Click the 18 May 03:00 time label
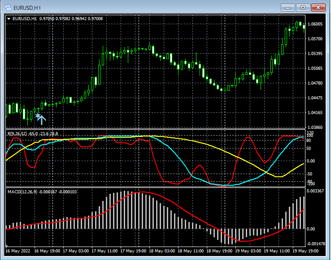The width and height of the screenshot is (331, 260). coord(162,251)
